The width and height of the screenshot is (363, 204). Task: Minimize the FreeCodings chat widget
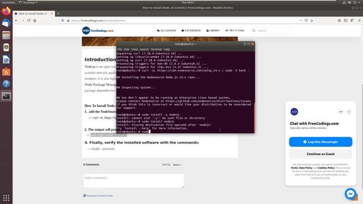tap(349, 112)
